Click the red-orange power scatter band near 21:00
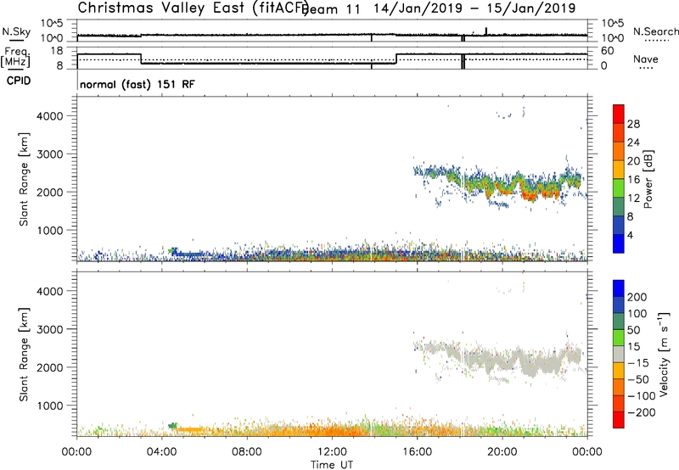This screenshot has width=679, height=470. click(528, 195)
